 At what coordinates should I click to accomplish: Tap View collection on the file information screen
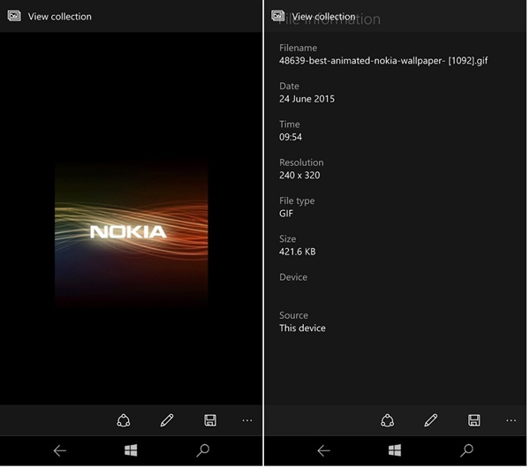pyautogui.click(x=324, y=16)
